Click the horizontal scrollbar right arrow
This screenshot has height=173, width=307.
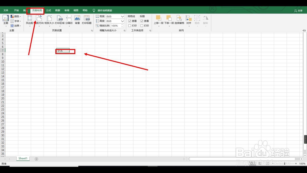(x=301, y=159)
